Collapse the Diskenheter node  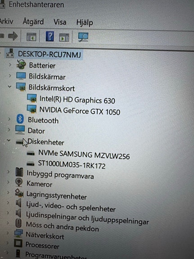(9, 141)
